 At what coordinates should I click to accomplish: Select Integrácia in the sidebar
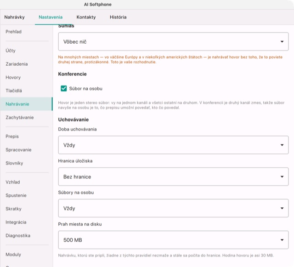point(26,222)
